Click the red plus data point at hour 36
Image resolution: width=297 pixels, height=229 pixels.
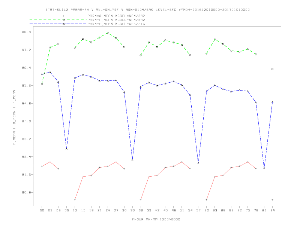[141, 200]
